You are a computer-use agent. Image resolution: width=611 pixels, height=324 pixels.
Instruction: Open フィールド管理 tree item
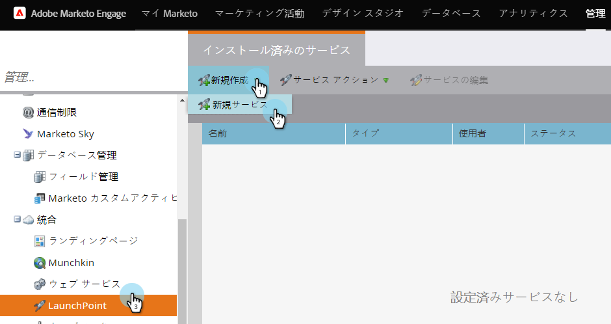(x=83, y=176)
